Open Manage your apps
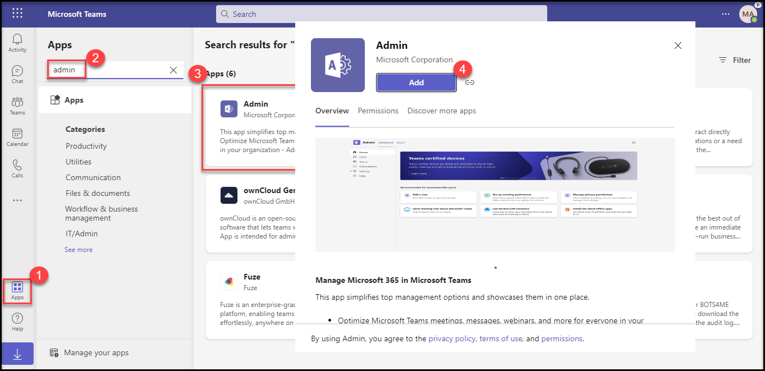This screenshot has width=765, height=371. [95, 353]
